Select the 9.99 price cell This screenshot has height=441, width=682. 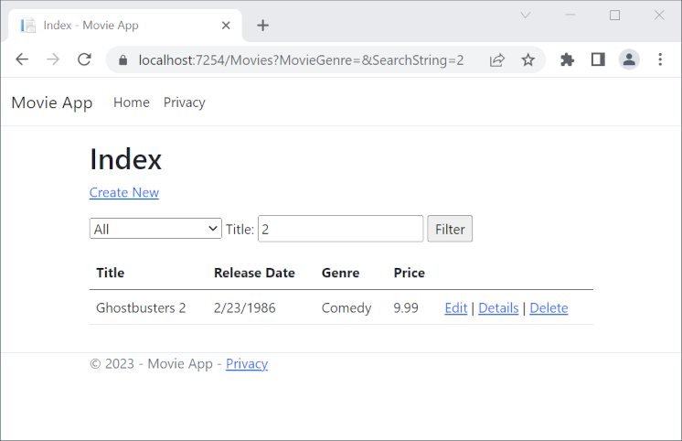point(406,308)
